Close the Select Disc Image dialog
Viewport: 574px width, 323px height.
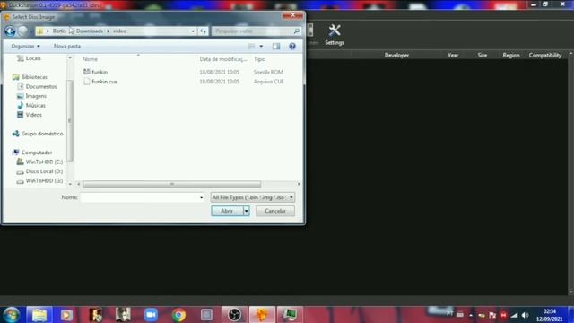tap(292, 15)
